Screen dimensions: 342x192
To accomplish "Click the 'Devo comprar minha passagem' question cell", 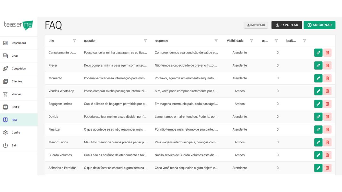I will click(x=115, y=65).
